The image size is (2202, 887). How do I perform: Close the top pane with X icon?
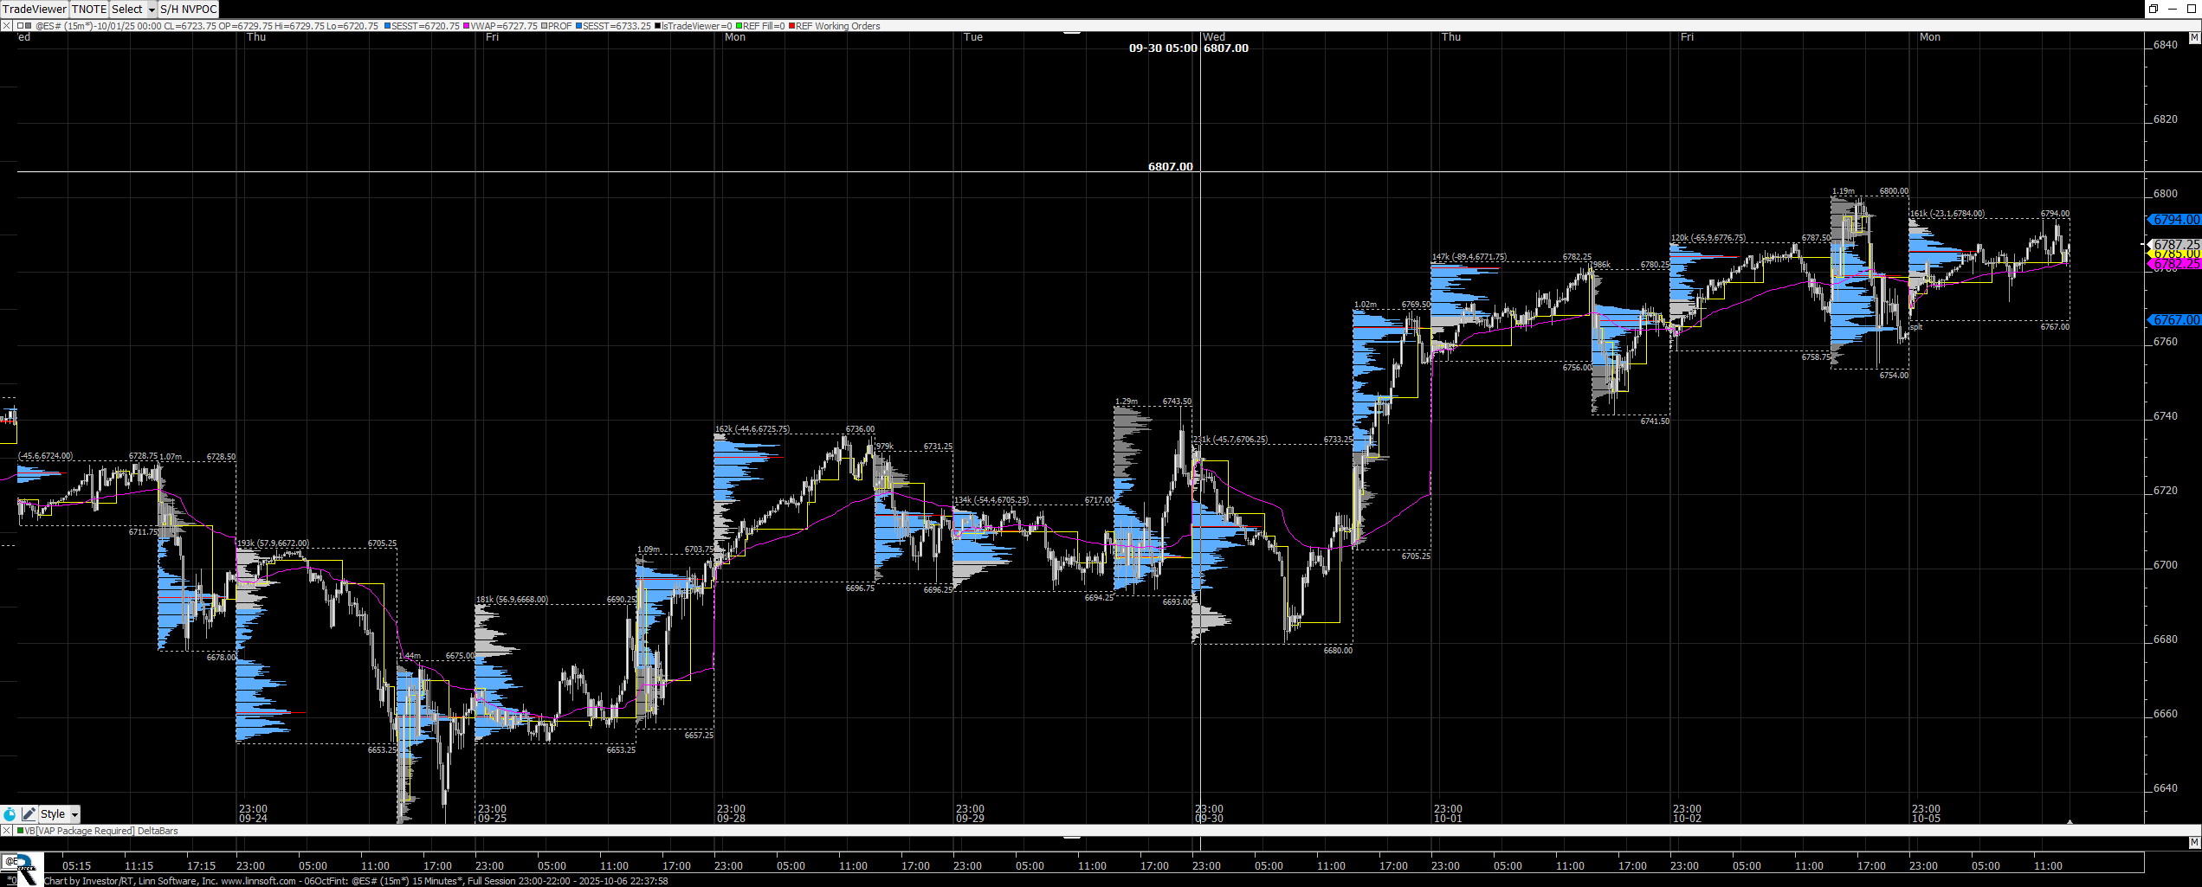[x=6, y=26]
